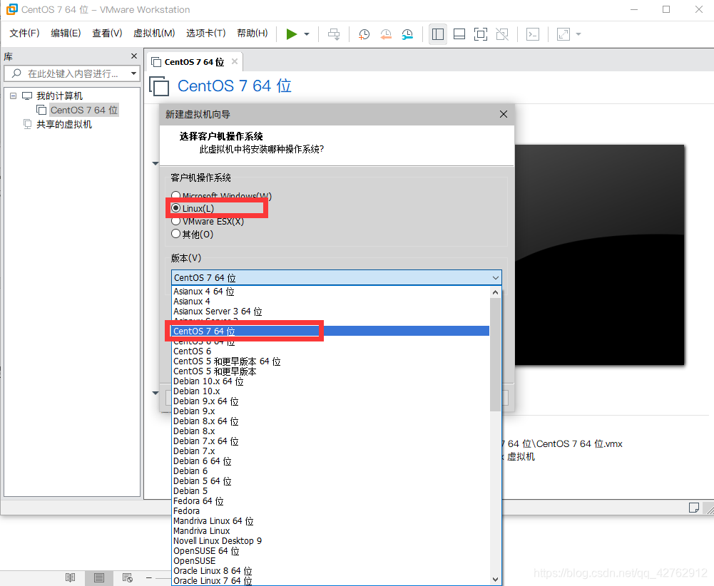714x586 pixels.
Task: Click the library search magnifier icon
Action: (x=16, y=73)
